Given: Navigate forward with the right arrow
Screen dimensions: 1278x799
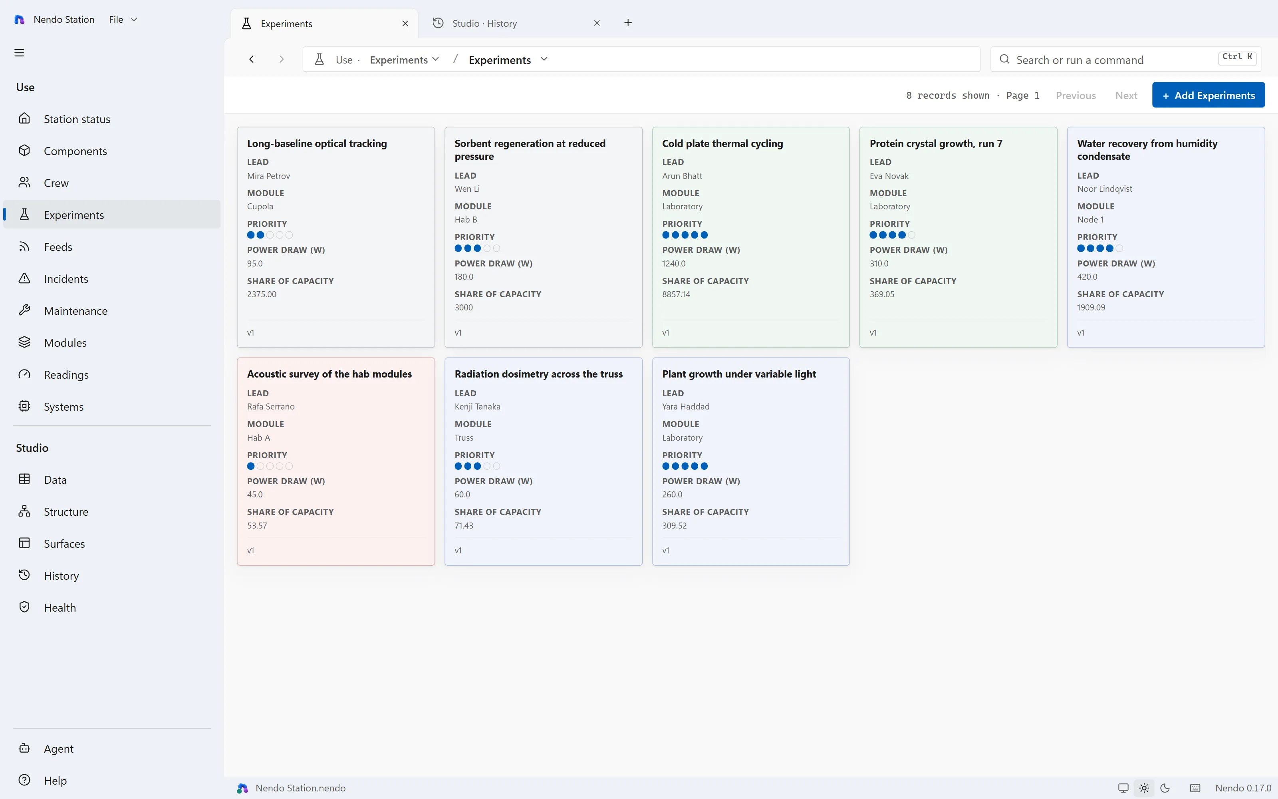Looking at the screenshot, I should click(282, 59).
